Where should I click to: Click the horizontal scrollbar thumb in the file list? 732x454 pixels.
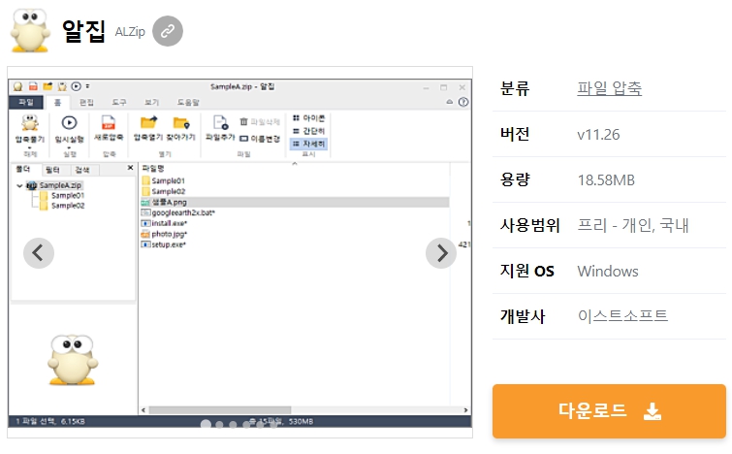[x=220, y=410]
